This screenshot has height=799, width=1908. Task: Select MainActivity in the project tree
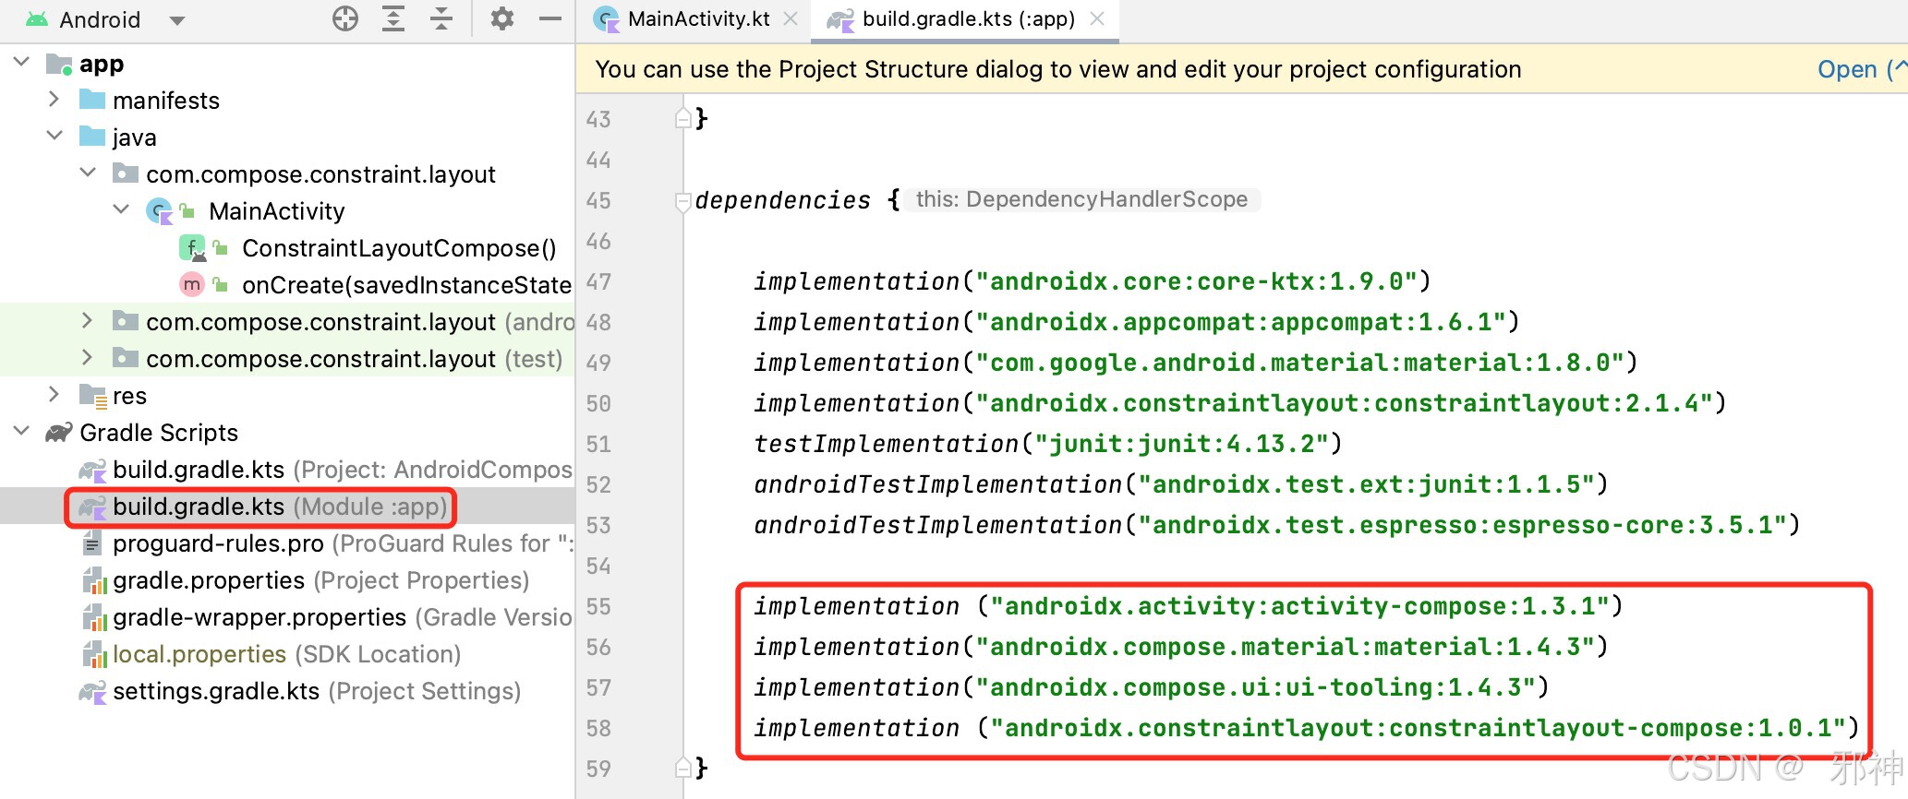tap(277, 211)
